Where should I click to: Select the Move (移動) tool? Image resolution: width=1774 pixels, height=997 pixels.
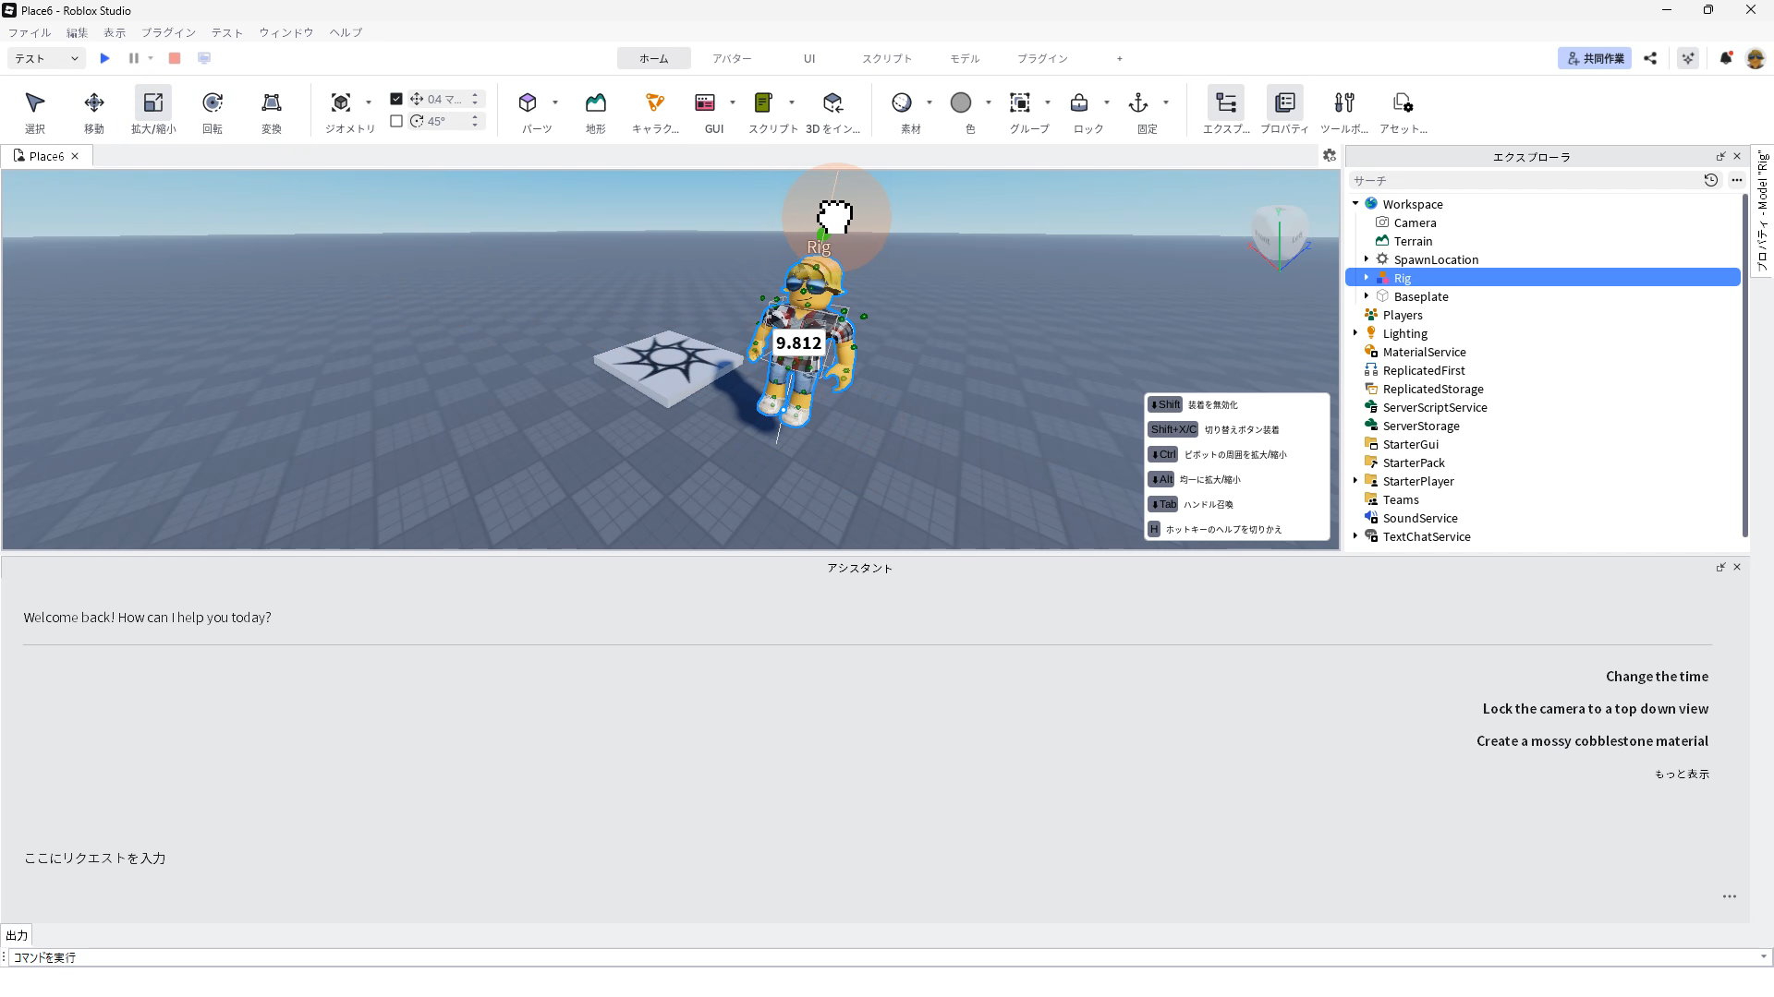pos(93,103)
